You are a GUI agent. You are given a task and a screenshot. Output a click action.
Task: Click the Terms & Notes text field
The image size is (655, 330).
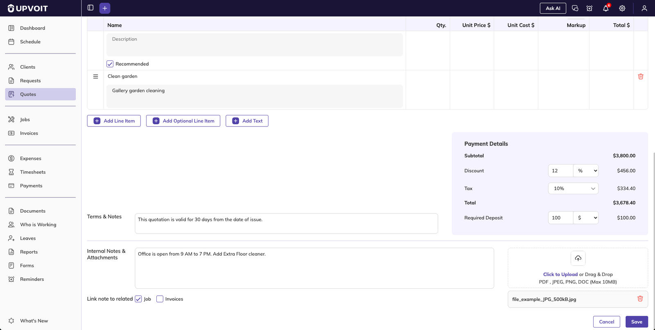pos(286,223)
